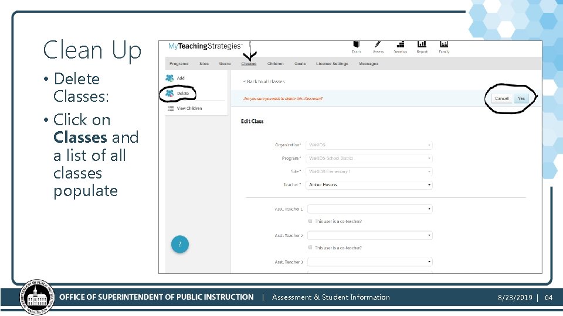
Task: Open the Teacher dropdown
Action: 369,185
